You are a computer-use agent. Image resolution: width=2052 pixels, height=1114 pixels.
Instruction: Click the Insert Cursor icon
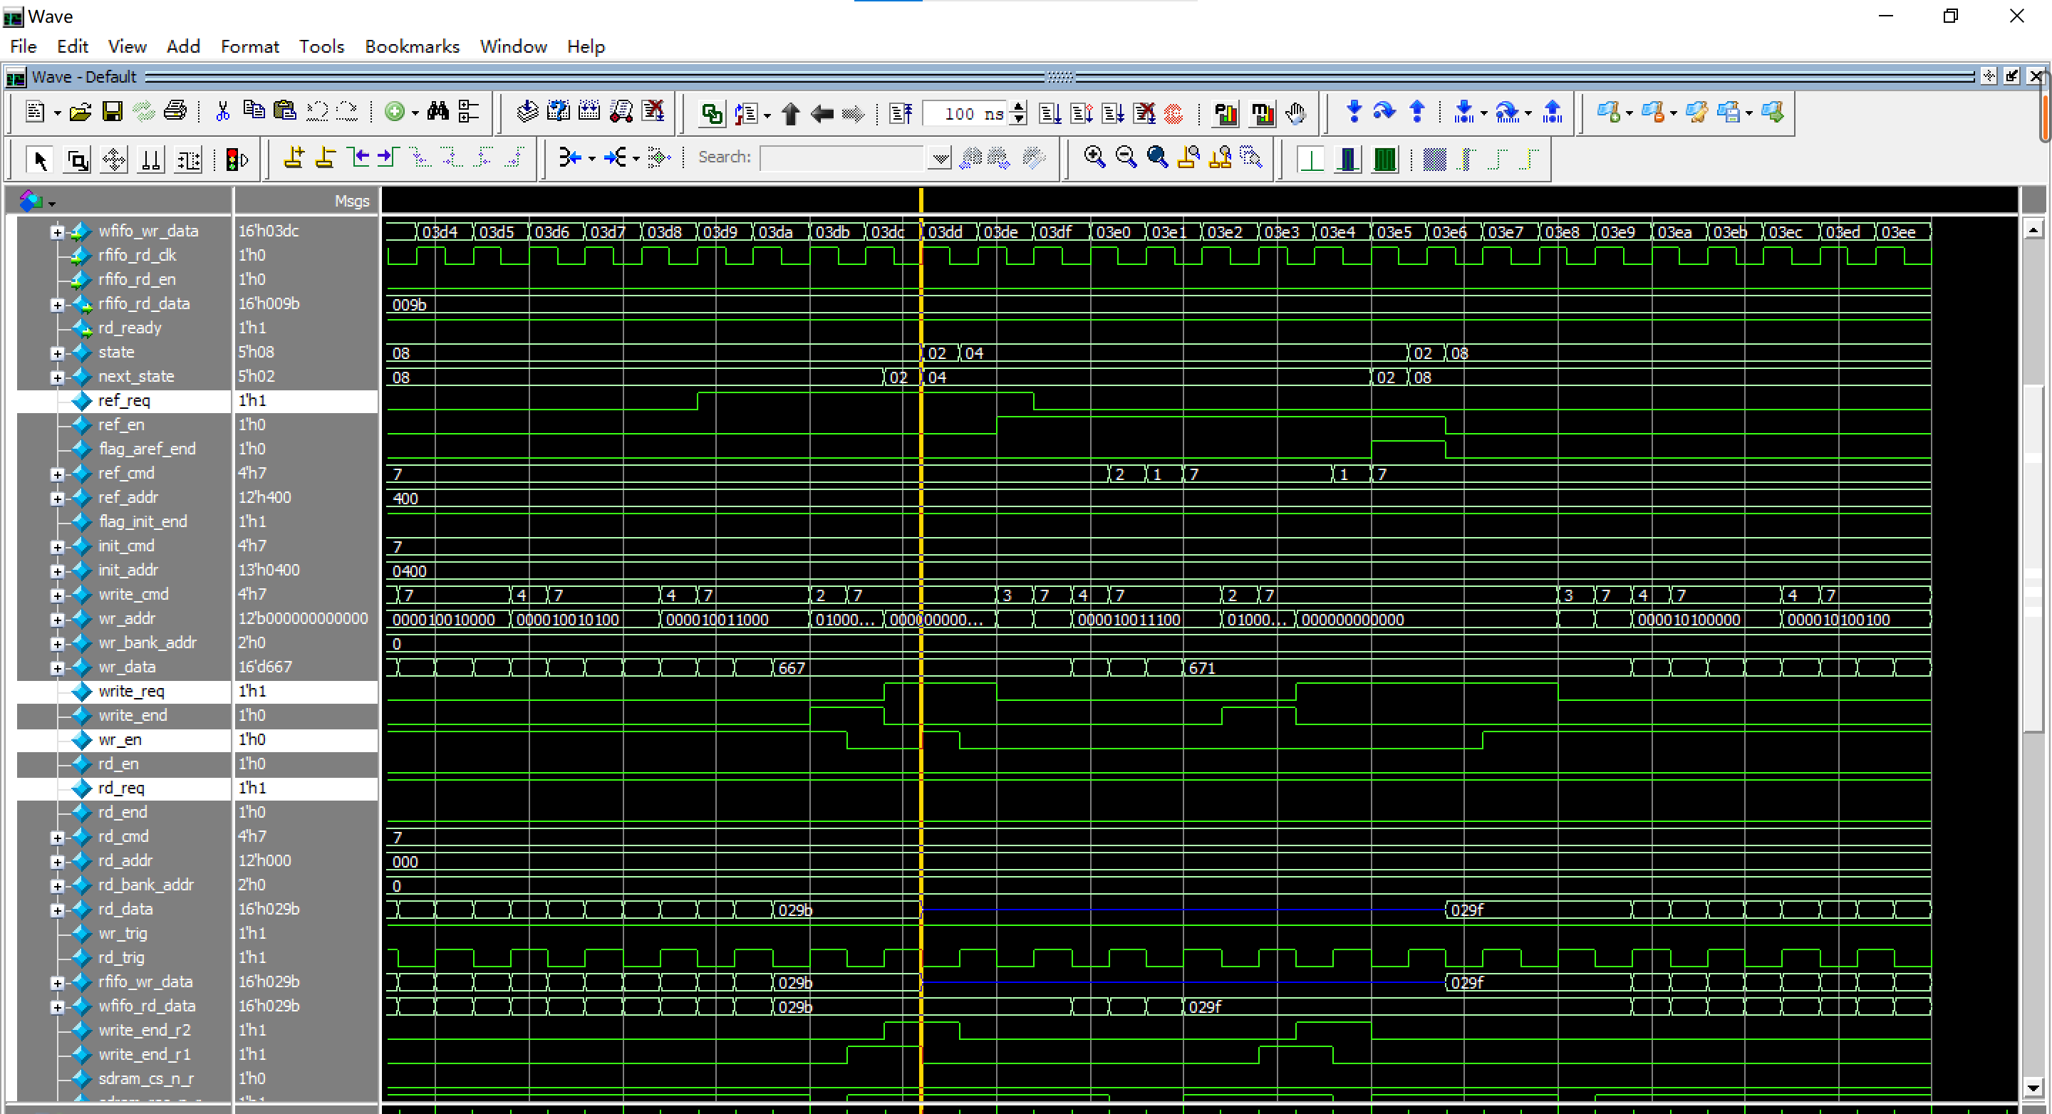point(293,157)
